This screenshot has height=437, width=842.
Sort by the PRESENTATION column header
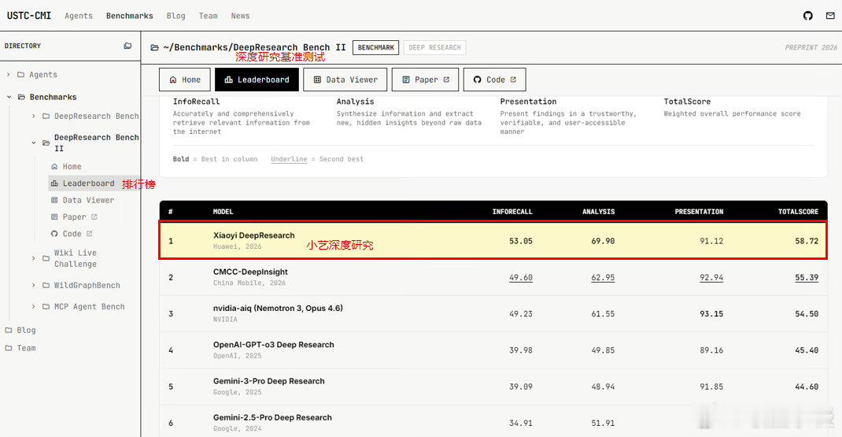699,212
